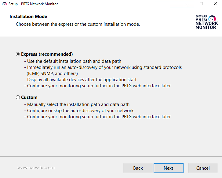Go to the previous step with Back
The width and height of the screenshot is (222, 178).
tap(138, 168)
